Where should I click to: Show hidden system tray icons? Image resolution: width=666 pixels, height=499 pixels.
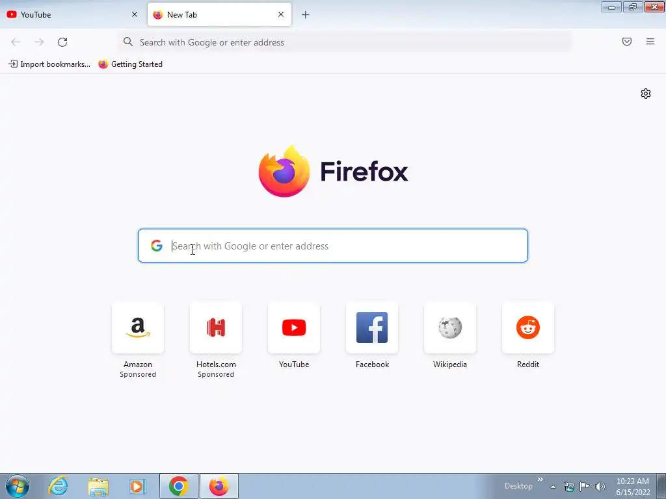click(553, 487)
